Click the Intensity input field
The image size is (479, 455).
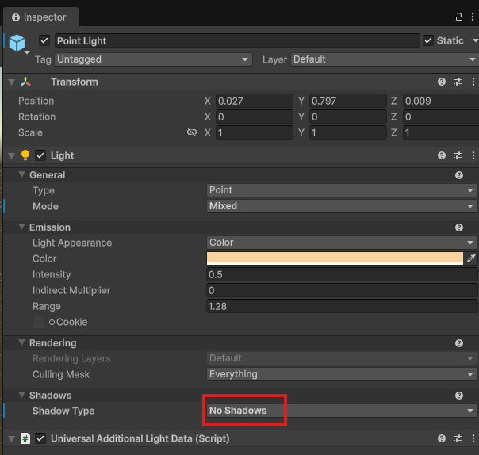341,274
